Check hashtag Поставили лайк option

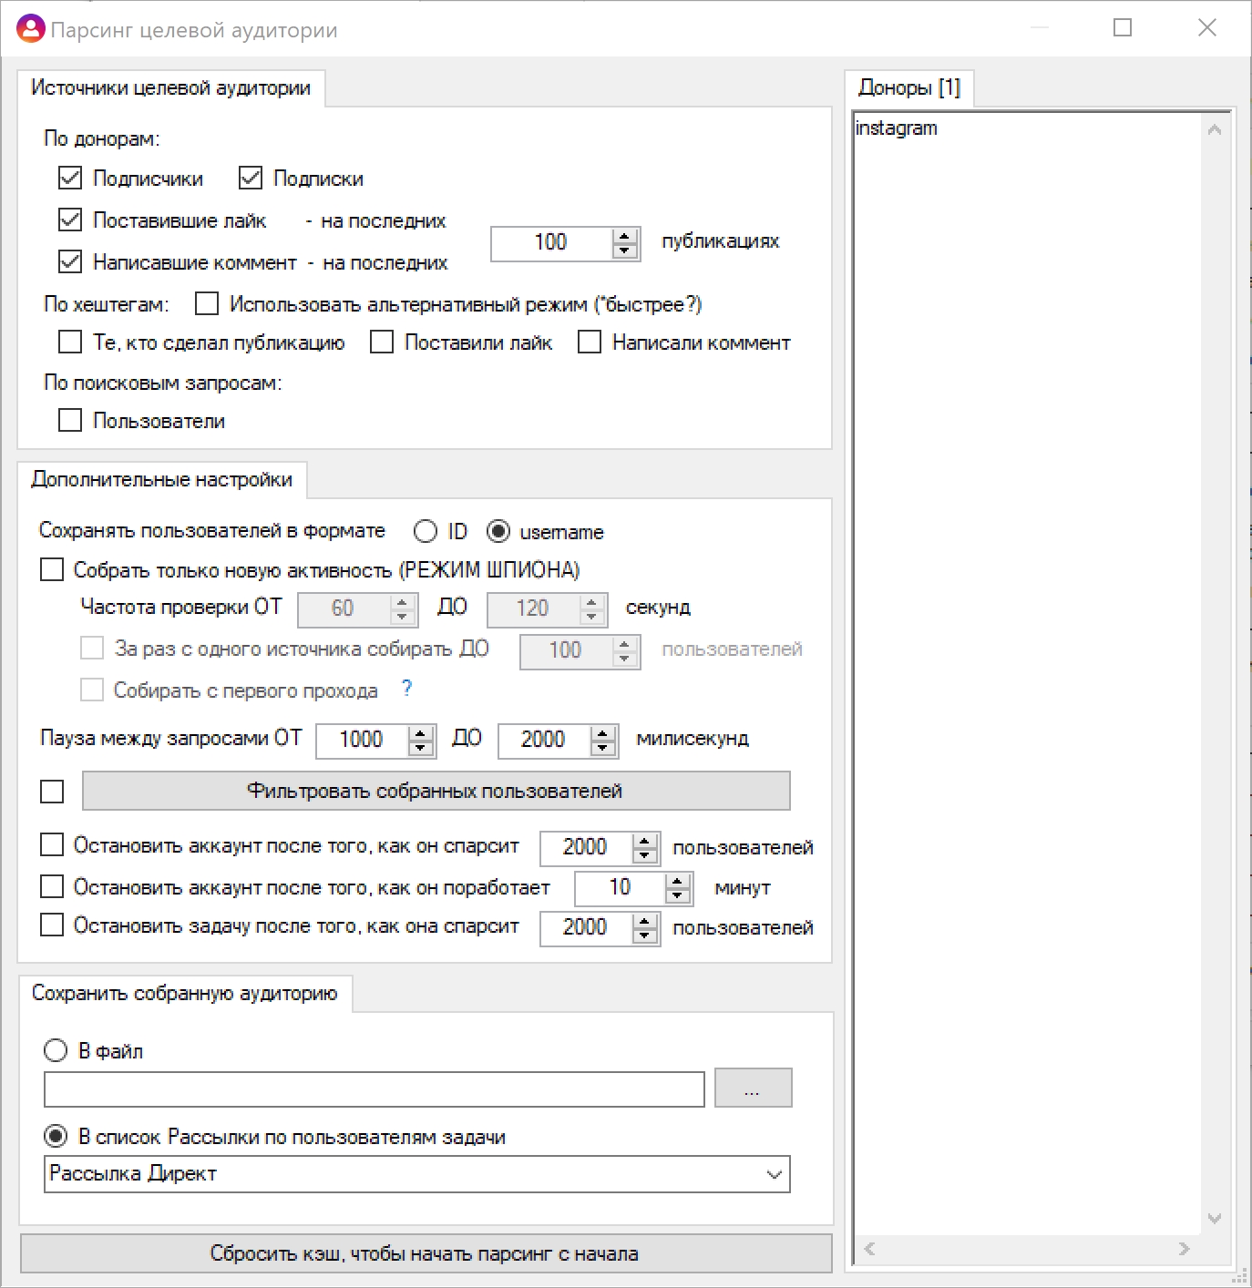coord(382,342)
